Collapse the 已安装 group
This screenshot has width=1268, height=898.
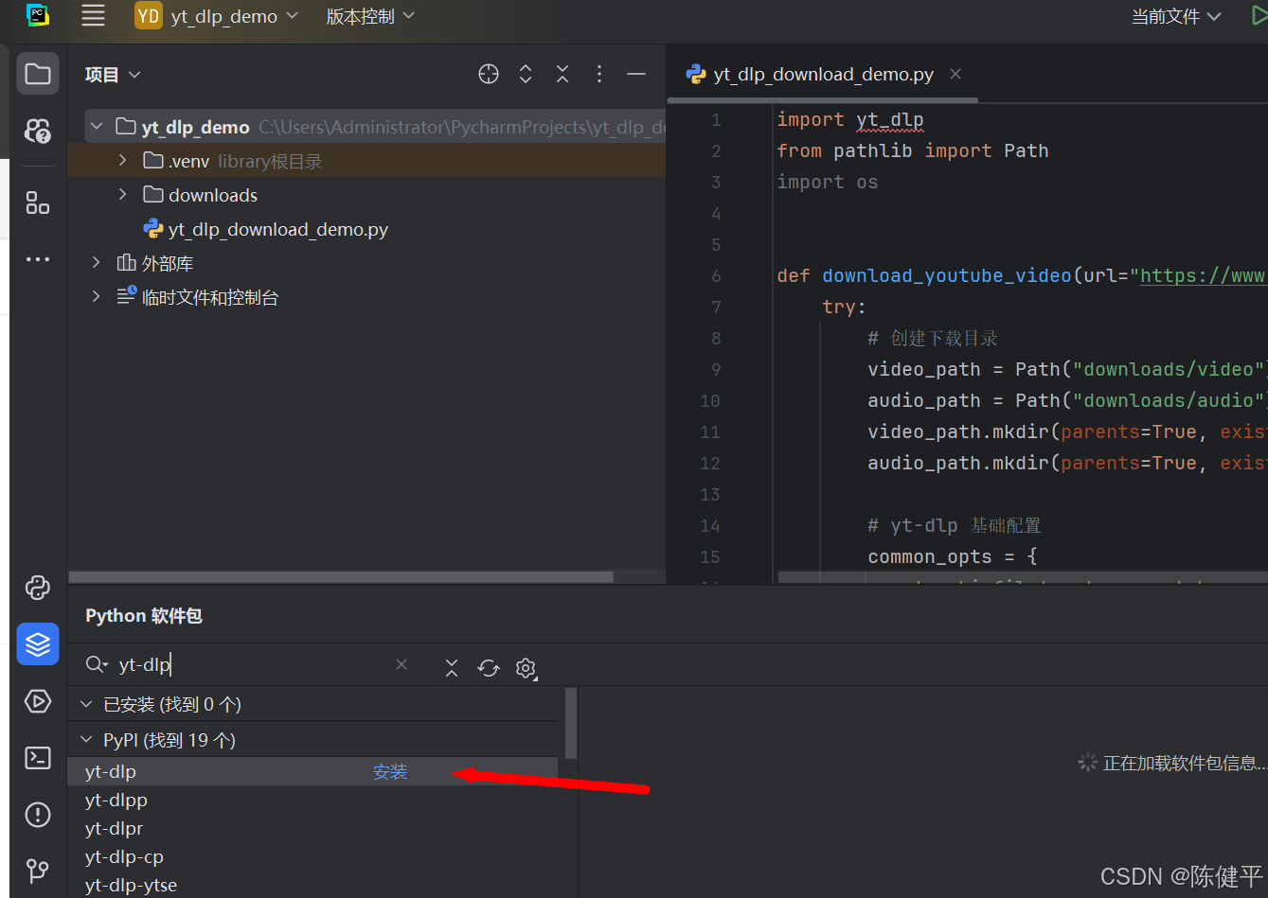coord(86,704)
